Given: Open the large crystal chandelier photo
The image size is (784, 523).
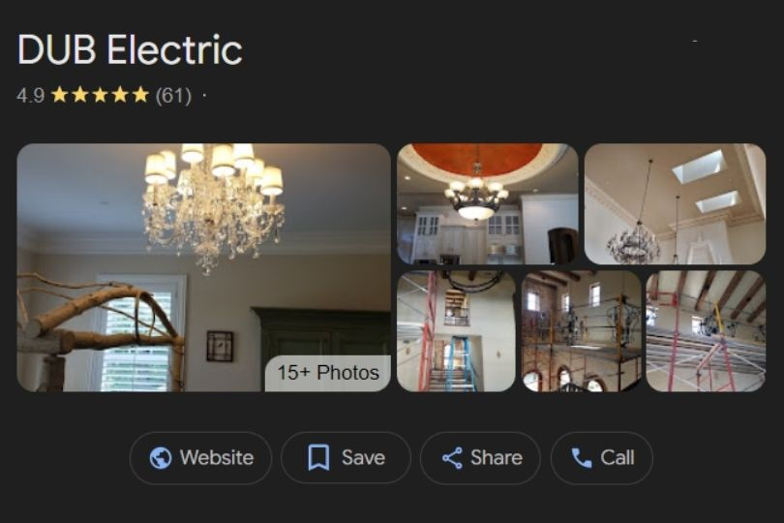Looking at the screenshot, I should pos(203,267).
